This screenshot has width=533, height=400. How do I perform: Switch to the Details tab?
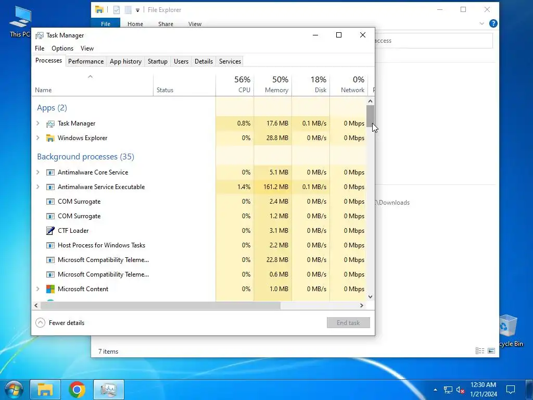pyautogui.click(x=204, y=61)
